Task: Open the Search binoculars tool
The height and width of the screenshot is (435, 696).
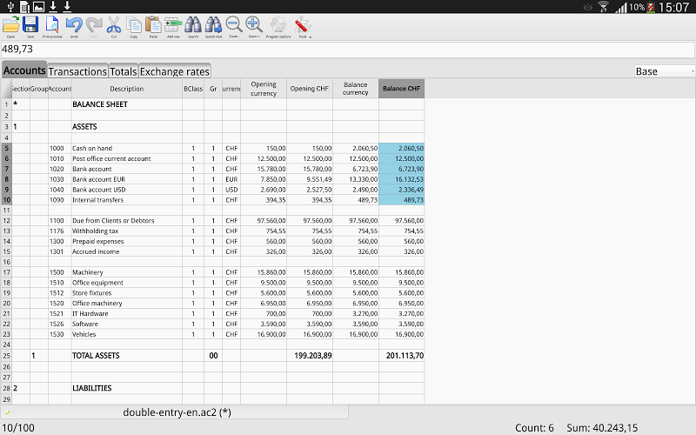Action: pos(193,27)
